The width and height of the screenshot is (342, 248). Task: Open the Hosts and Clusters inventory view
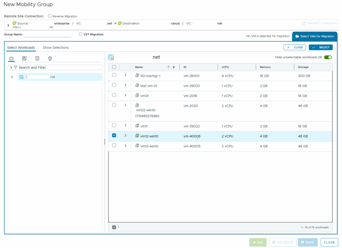point(11,59)
